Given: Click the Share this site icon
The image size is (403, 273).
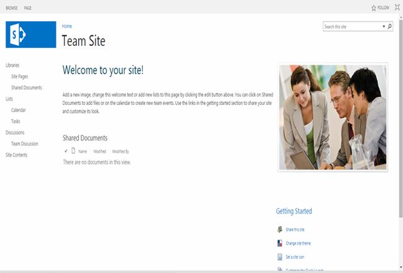Looking at the screenshot, I should pos(280,230).
